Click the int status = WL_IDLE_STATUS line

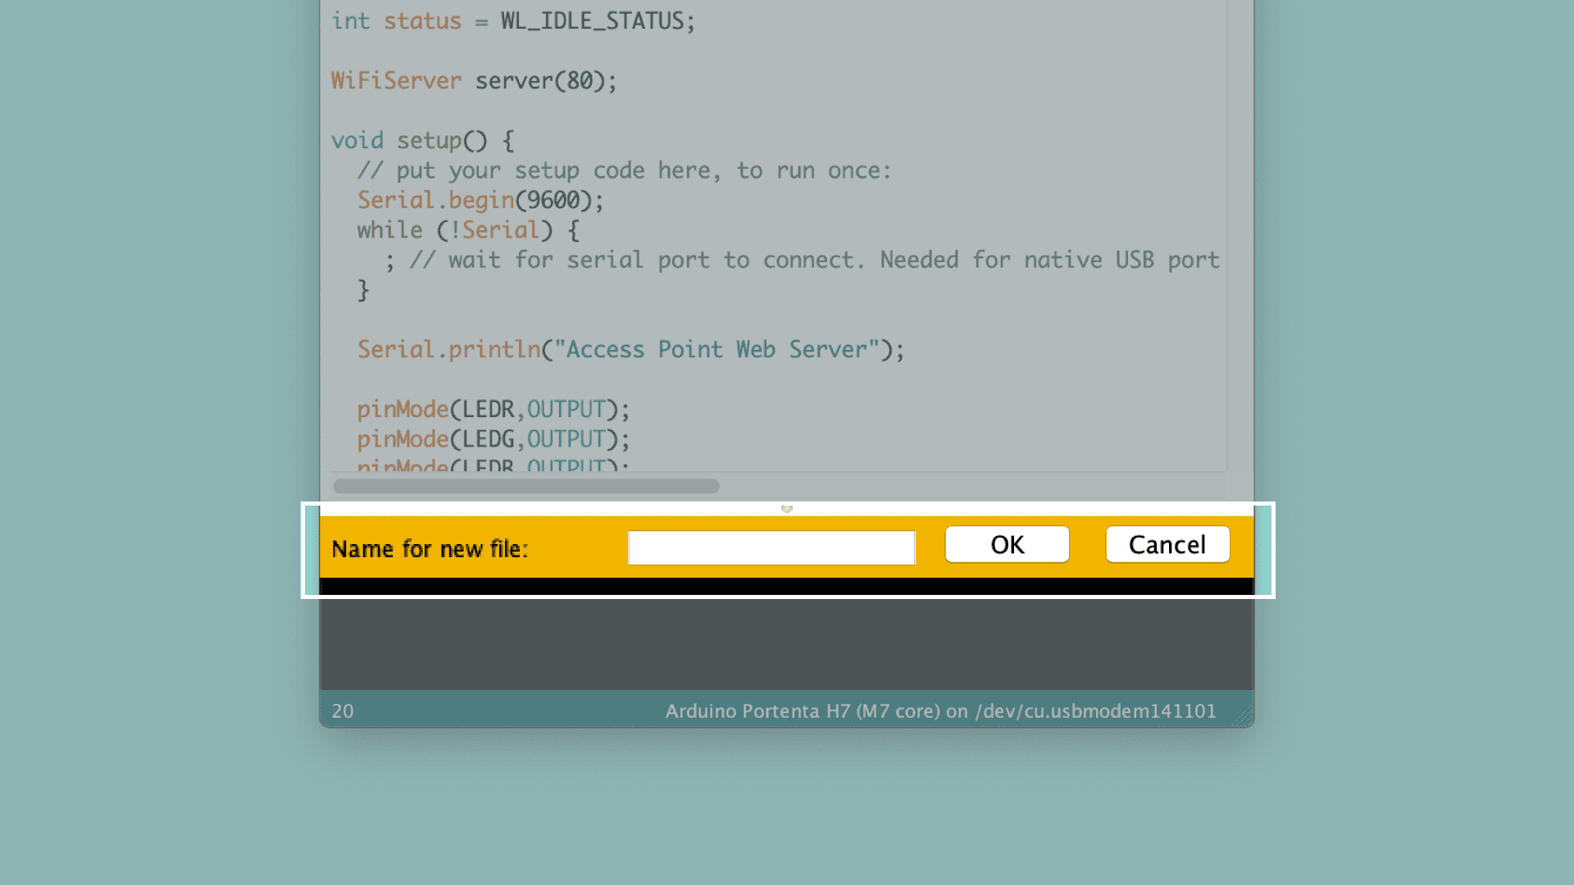coord(512,21)
